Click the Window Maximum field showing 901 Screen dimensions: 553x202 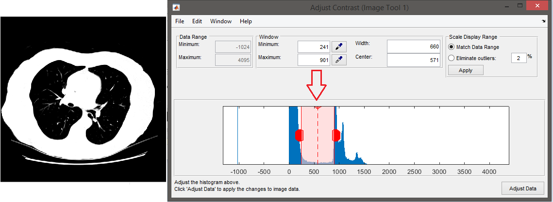click(314, 60)
